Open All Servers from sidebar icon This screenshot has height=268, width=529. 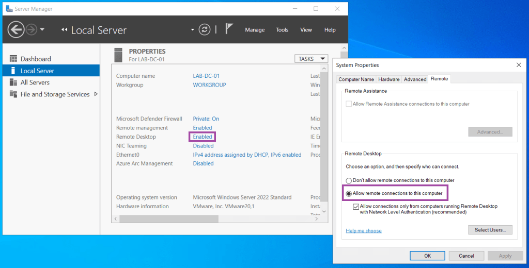(x=13, y=82)
